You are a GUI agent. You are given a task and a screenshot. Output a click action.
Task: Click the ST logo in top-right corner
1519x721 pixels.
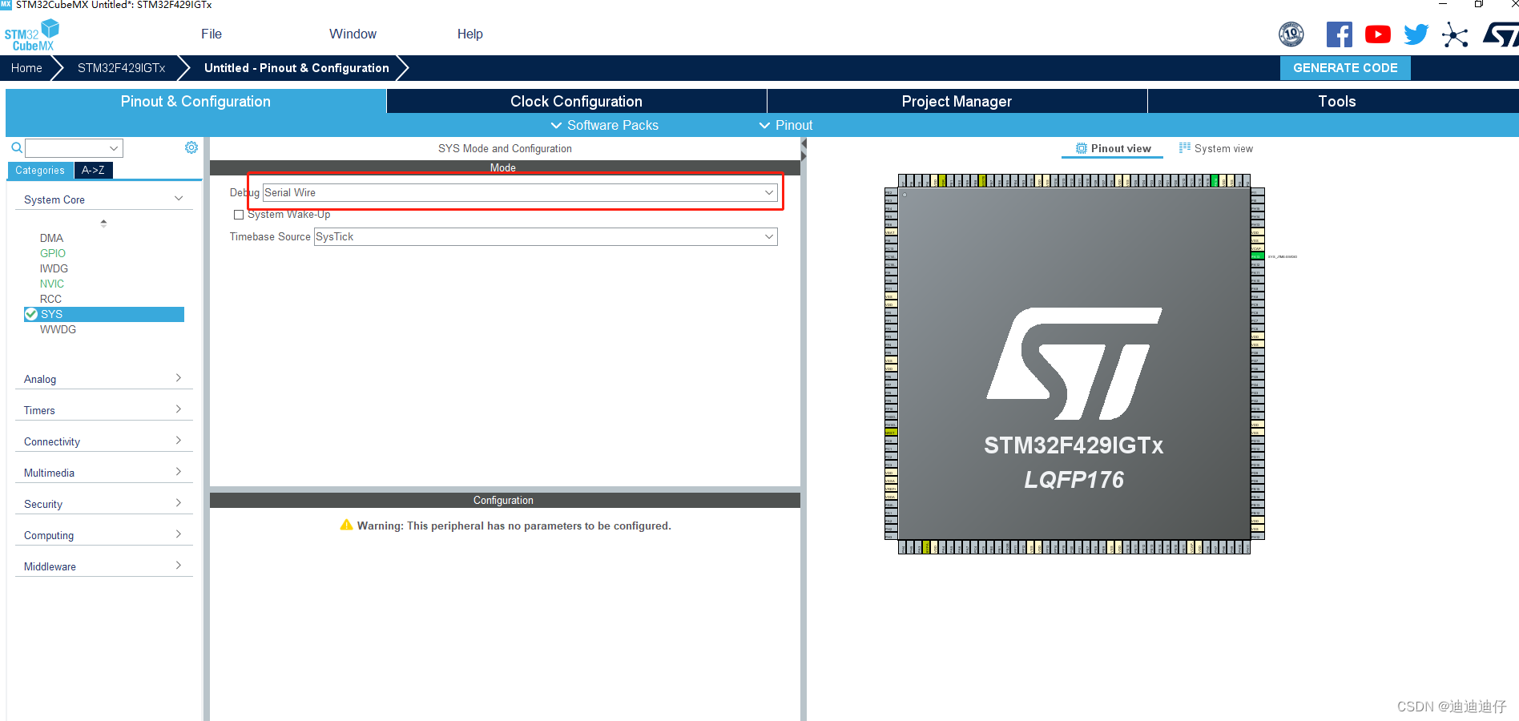[1501, 34]
